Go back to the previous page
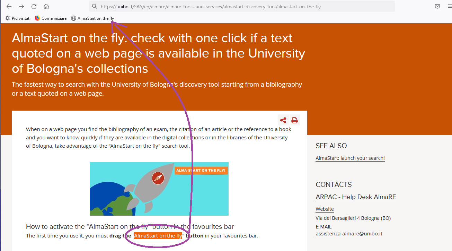This screenshot has width=452, height=251. click(9, 7)
